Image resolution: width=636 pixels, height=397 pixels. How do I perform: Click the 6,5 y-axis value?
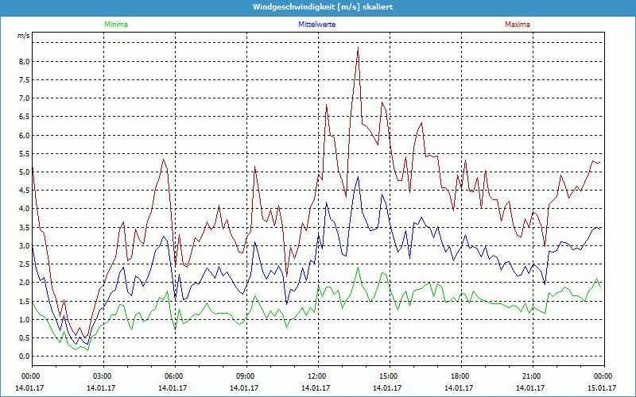[x=25, y=117]
